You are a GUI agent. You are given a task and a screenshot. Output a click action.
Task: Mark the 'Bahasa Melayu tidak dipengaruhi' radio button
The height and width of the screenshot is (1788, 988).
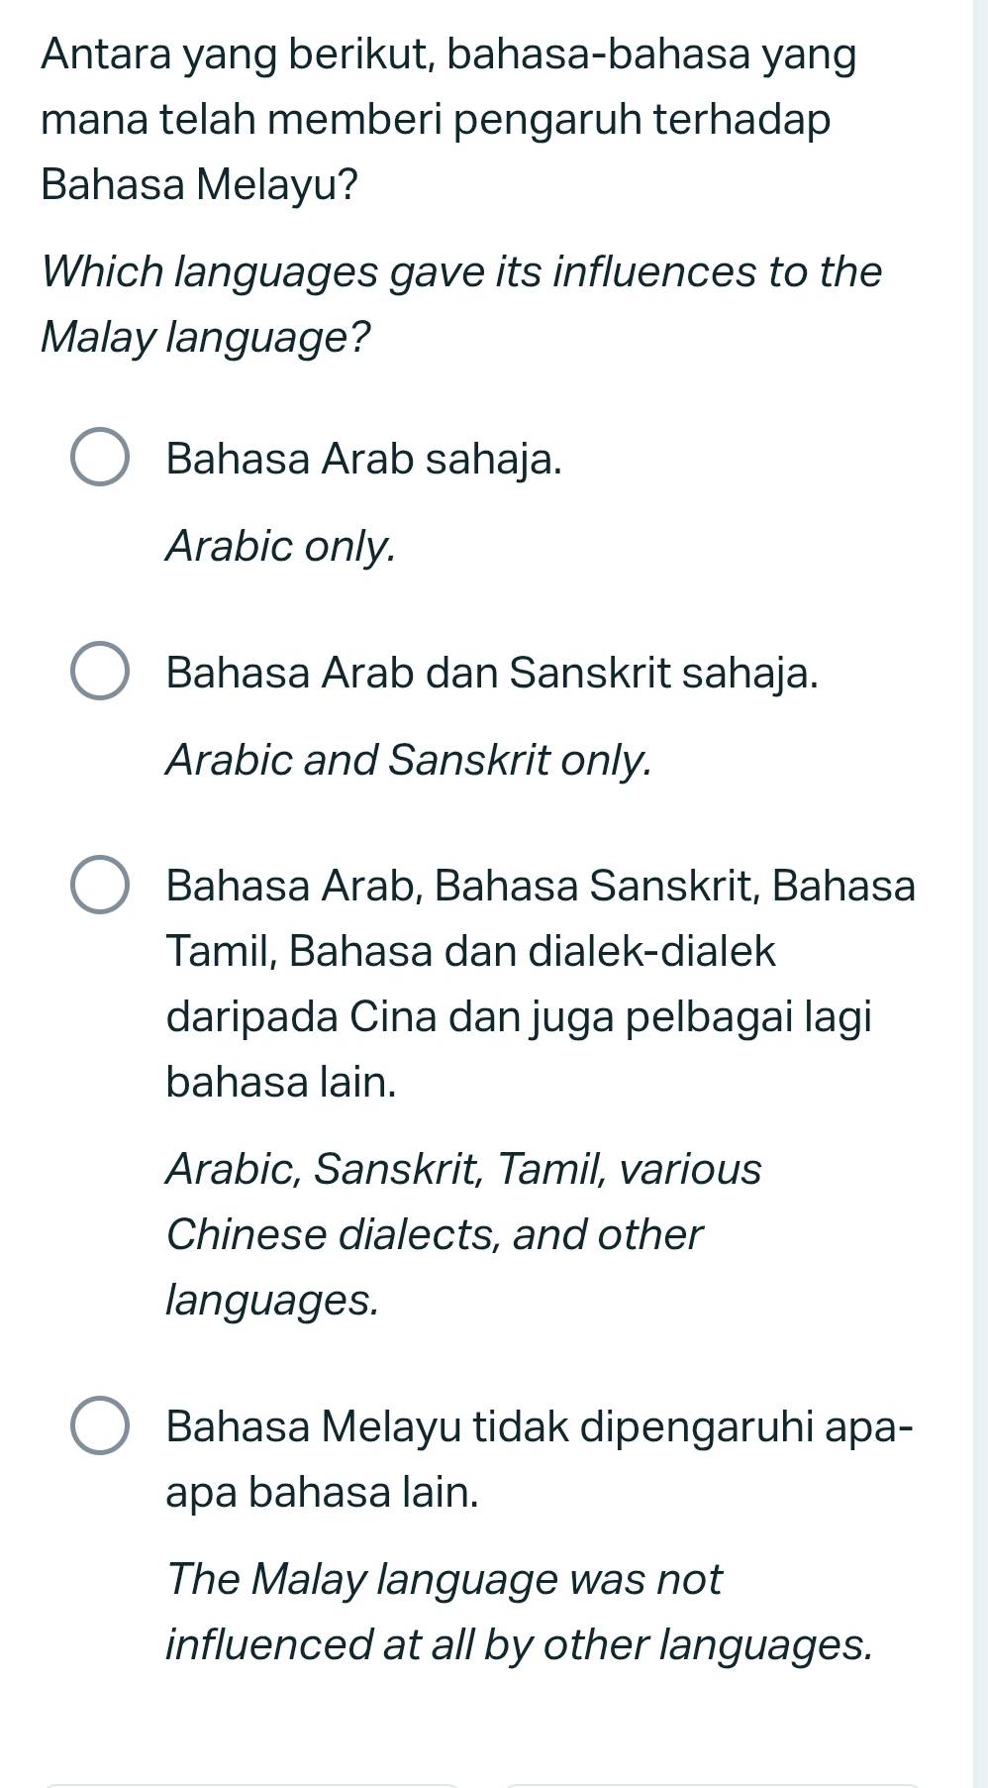coord(100,1426)
